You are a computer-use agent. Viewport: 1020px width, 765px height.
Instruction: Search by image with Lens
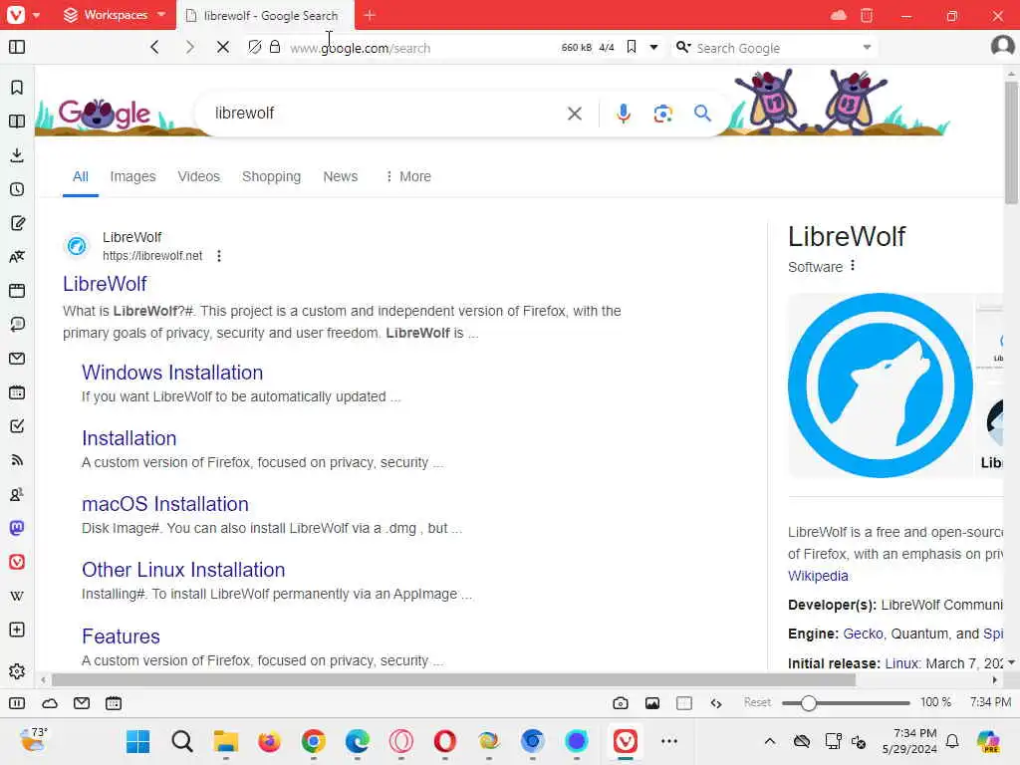[x=662, y=114]
